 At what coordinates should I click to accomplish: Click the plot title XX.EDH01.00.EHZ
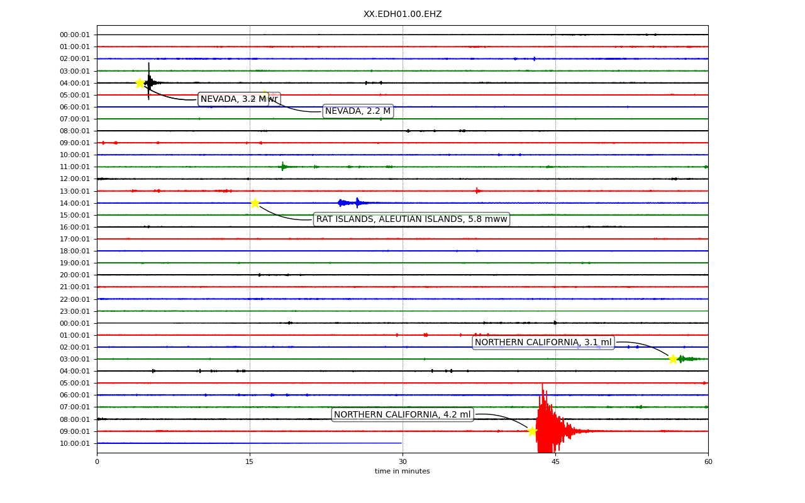[402, 14]
